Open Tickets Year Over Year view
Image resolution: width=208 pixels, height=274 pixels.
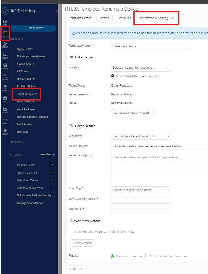click(x=30, y=188)
